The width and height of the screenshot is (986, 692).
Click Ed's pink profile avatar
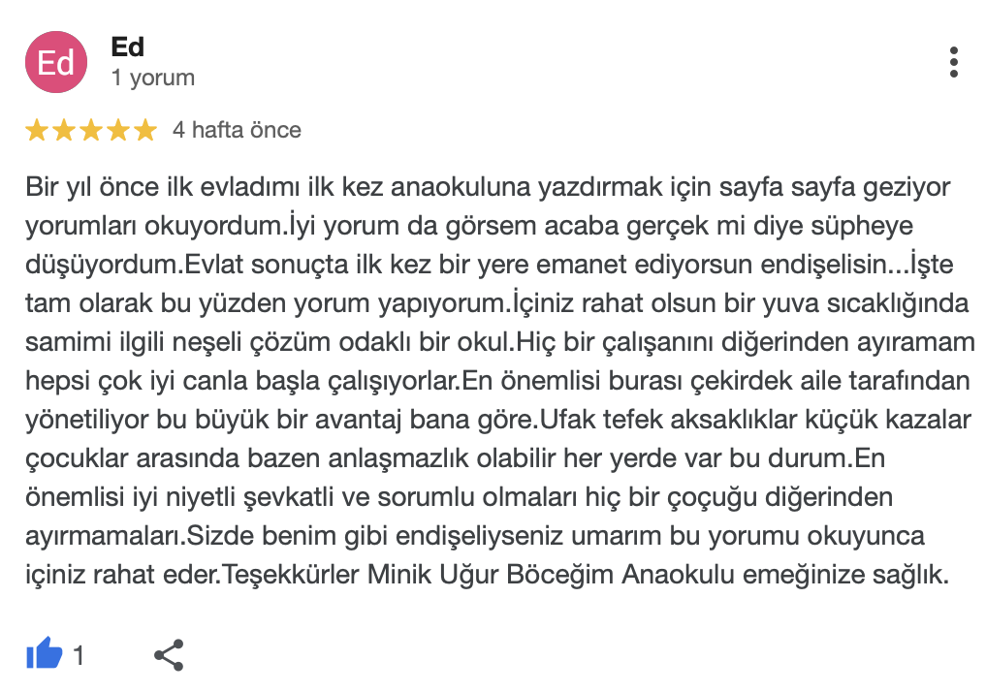57,61
